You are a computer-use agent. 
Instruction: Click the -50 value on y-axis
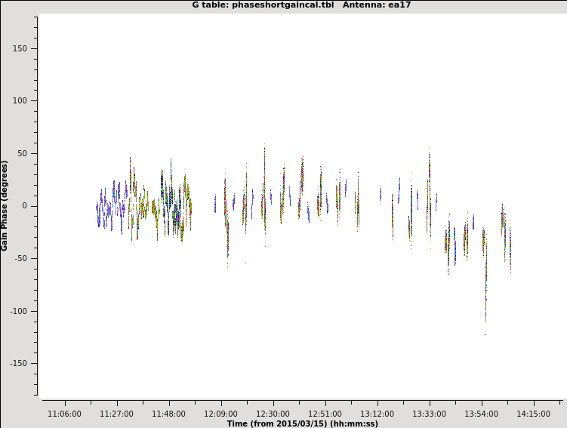coord(20,258)
